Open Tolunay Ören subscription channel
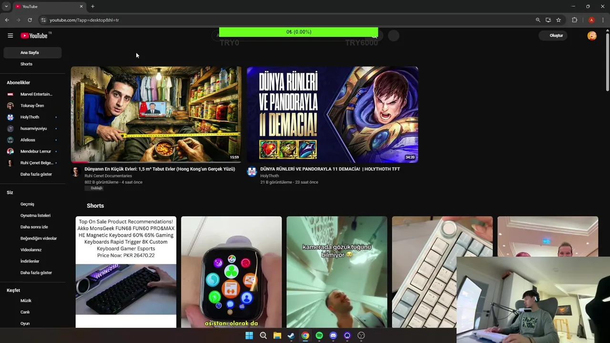 coord(33,106)
